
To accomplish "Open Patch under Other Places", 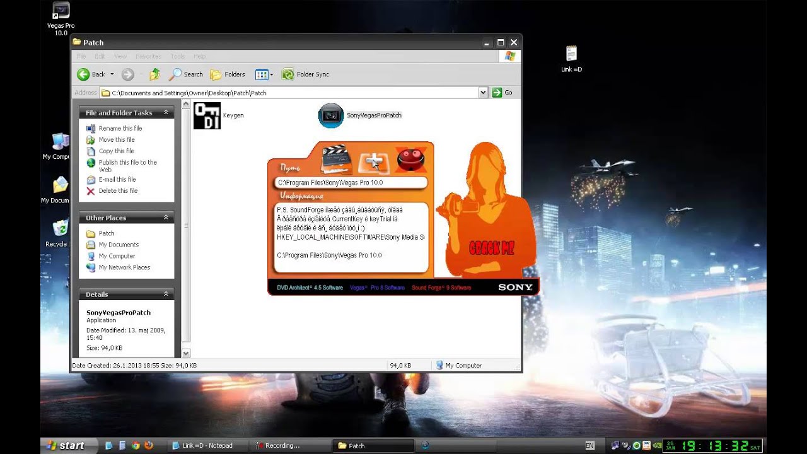I will tap(107, 233).
